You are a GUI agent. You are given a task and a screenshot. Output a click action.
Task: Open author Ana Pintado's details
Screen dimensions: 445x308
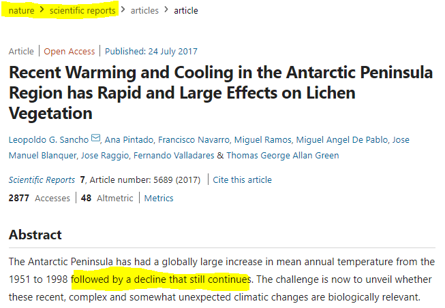click(129, 140)
